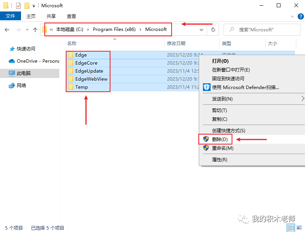Open the recent locations dropdown arrow
This screenshot has width=305, height=232.
click(x=27, y=30)
